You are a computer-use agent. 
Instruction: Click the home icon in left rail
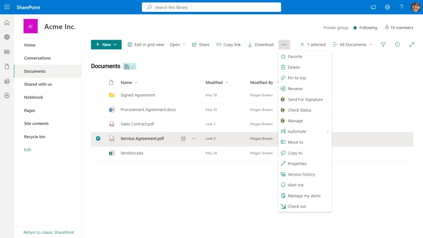point(7,23)
